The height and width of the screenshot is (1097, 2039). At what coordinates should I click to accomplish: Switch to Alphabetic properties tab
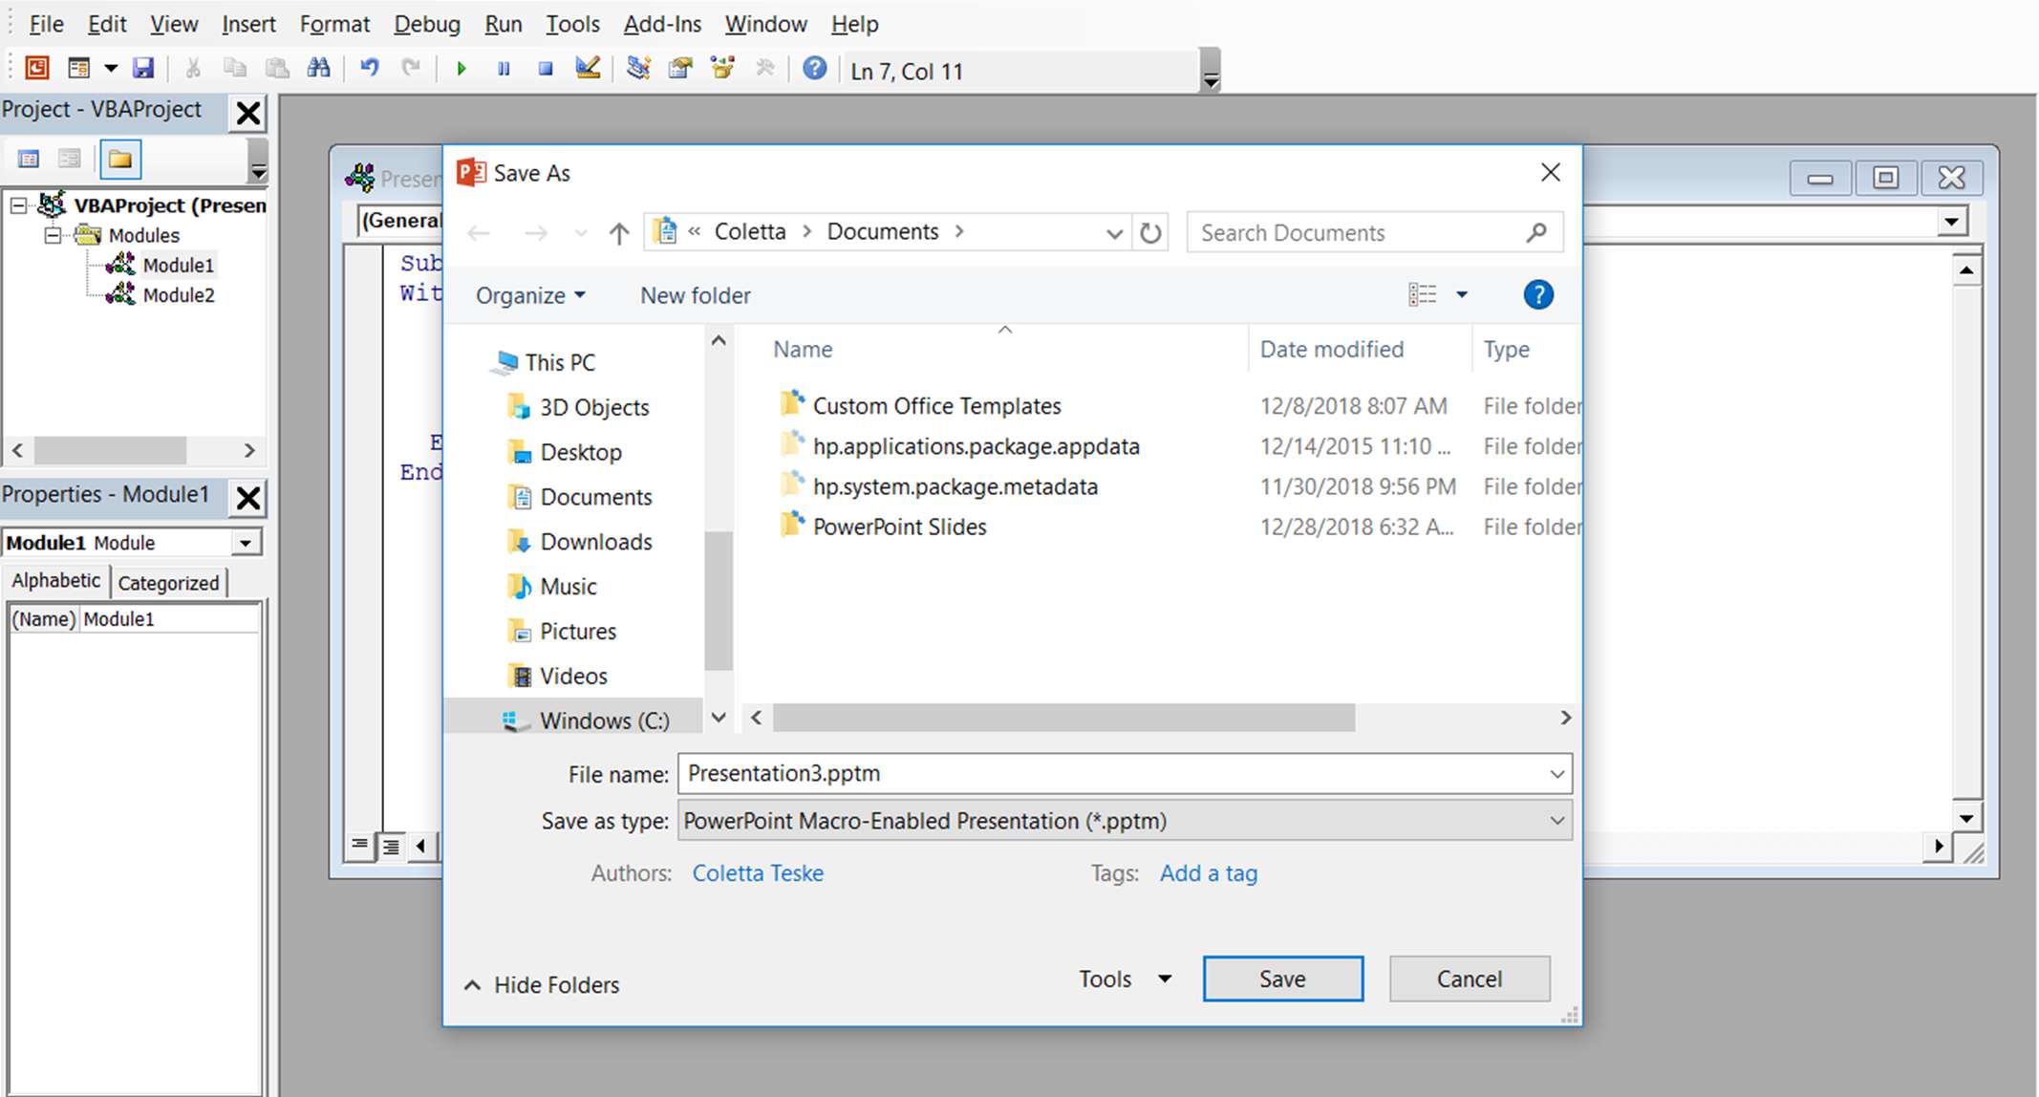[54, 580]
